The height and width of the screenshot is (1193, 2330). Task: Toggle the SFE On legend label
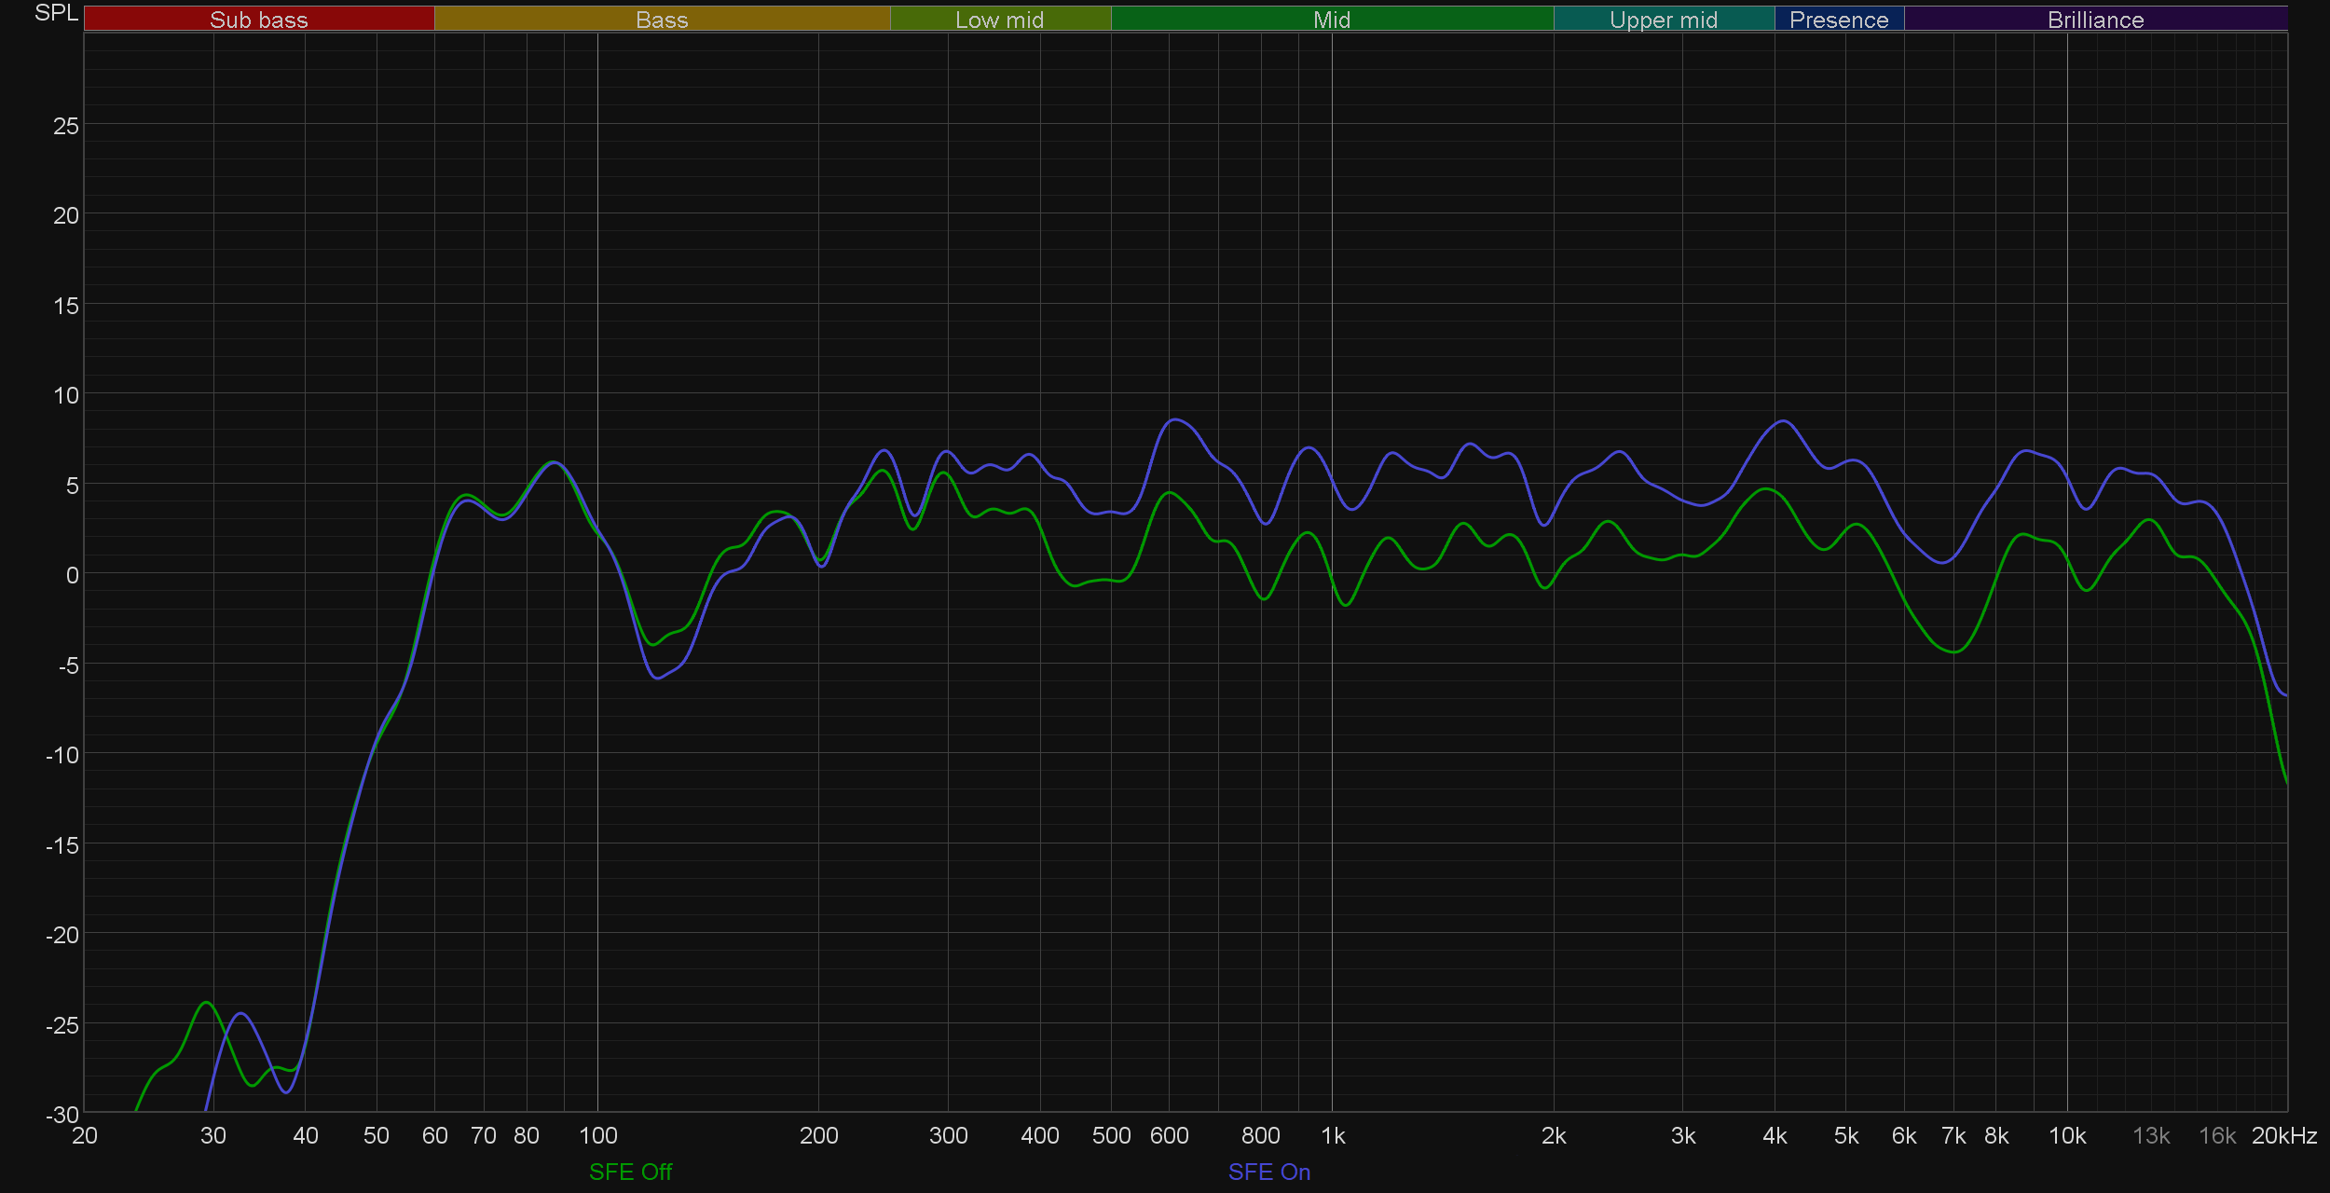1268,1172
